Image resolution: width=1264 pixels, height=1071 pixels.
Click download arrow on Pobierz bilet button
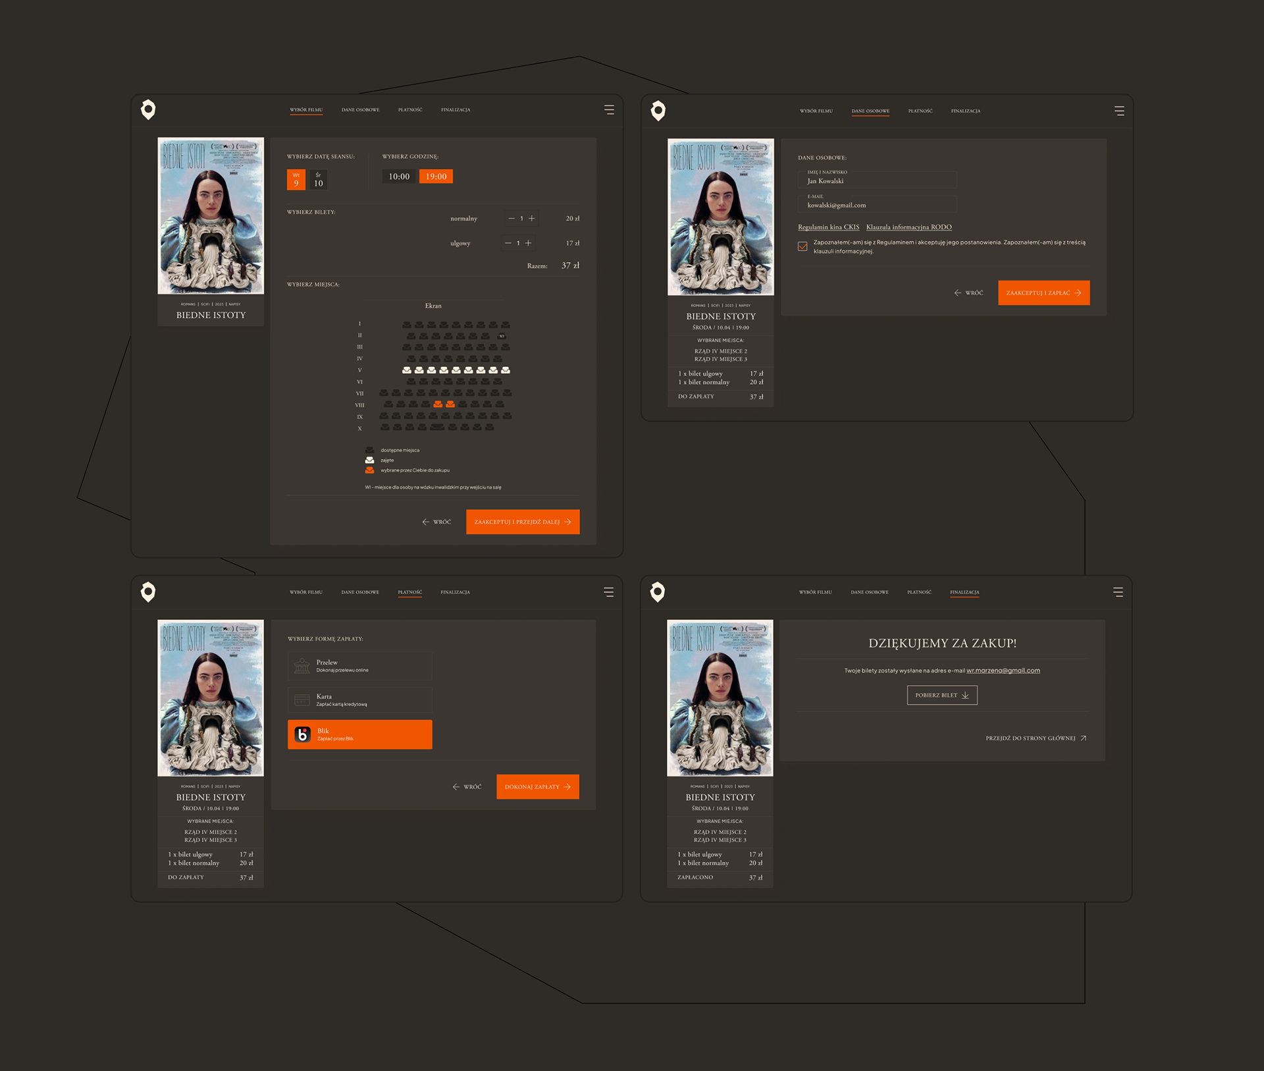coord(965,695)
